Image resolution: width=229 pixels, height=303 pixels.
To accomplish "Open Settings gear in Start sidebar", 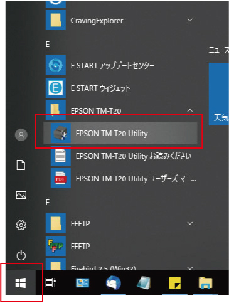I will (x=21, y=225).
